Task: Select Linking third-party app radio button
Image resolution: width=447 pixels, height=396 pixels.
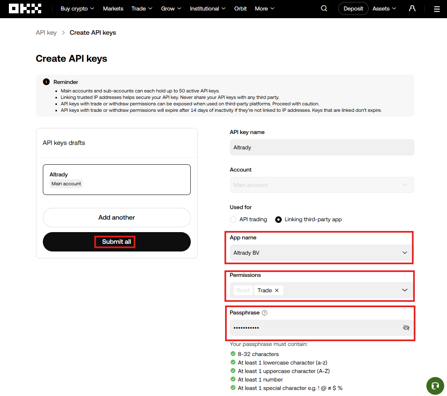Action: click(x=278, y=220)
